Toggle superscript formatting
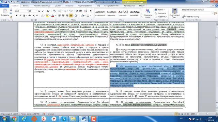 point(37,16)
